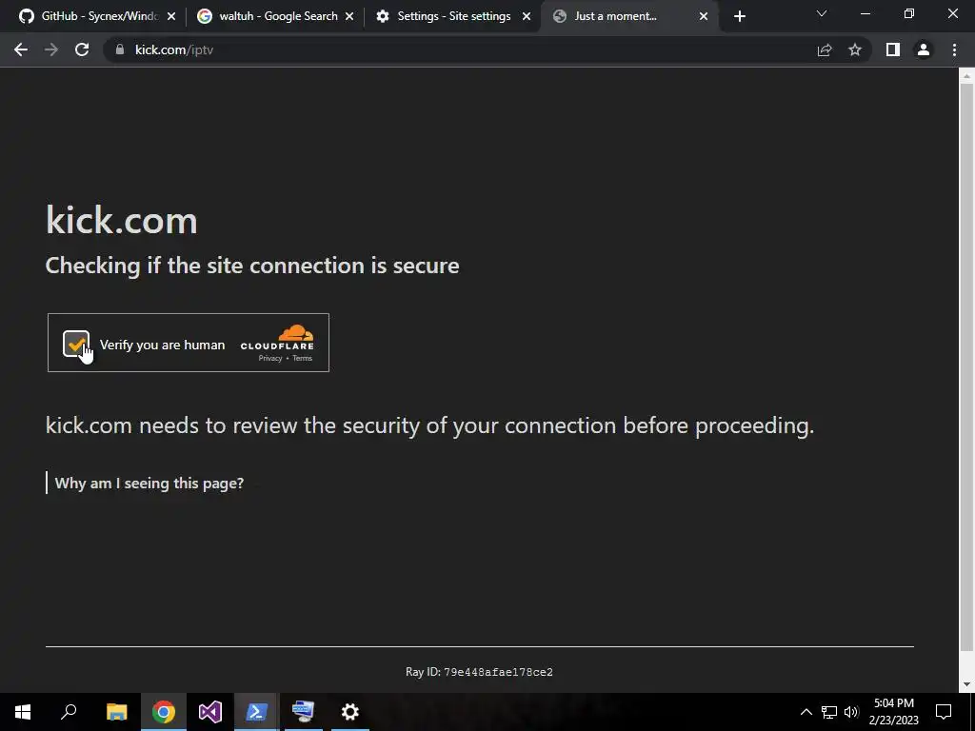Click scrollbar down arrow
Viewport: 975px width, 731px height.
[965, 684]
